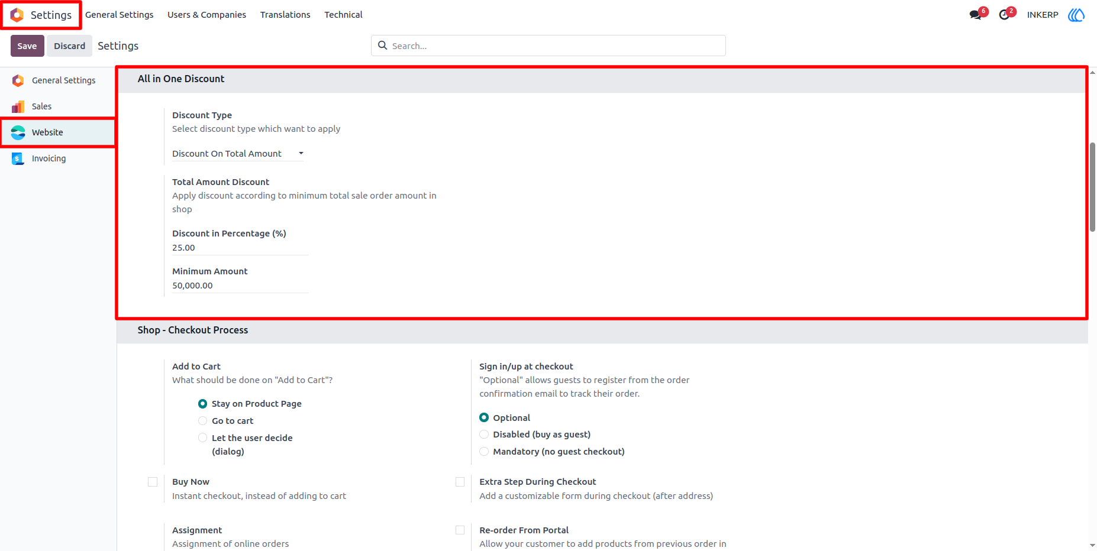Click the Settings app logo icon
This screenshot has width=1097, height=551.
point(17,15)
